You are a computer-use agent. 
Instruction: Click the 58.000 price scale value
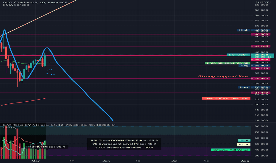coord(261,5)
